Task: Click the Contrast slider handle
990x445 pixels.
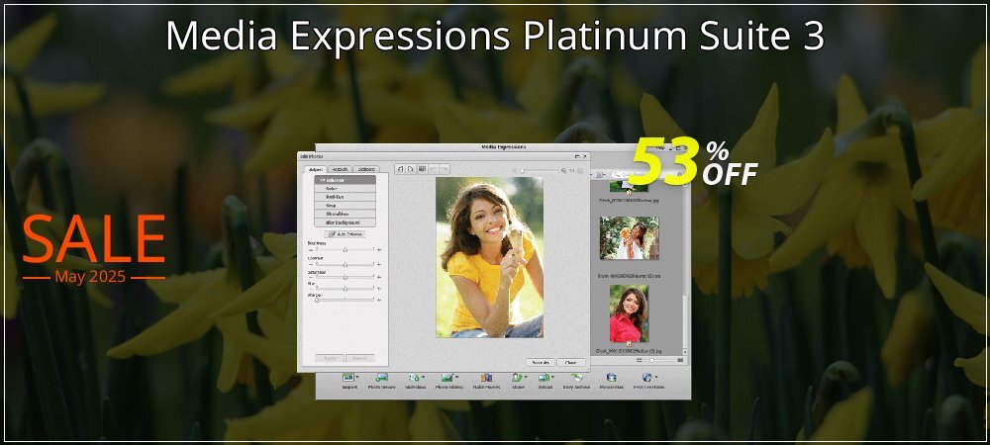Action: [346, 265]
